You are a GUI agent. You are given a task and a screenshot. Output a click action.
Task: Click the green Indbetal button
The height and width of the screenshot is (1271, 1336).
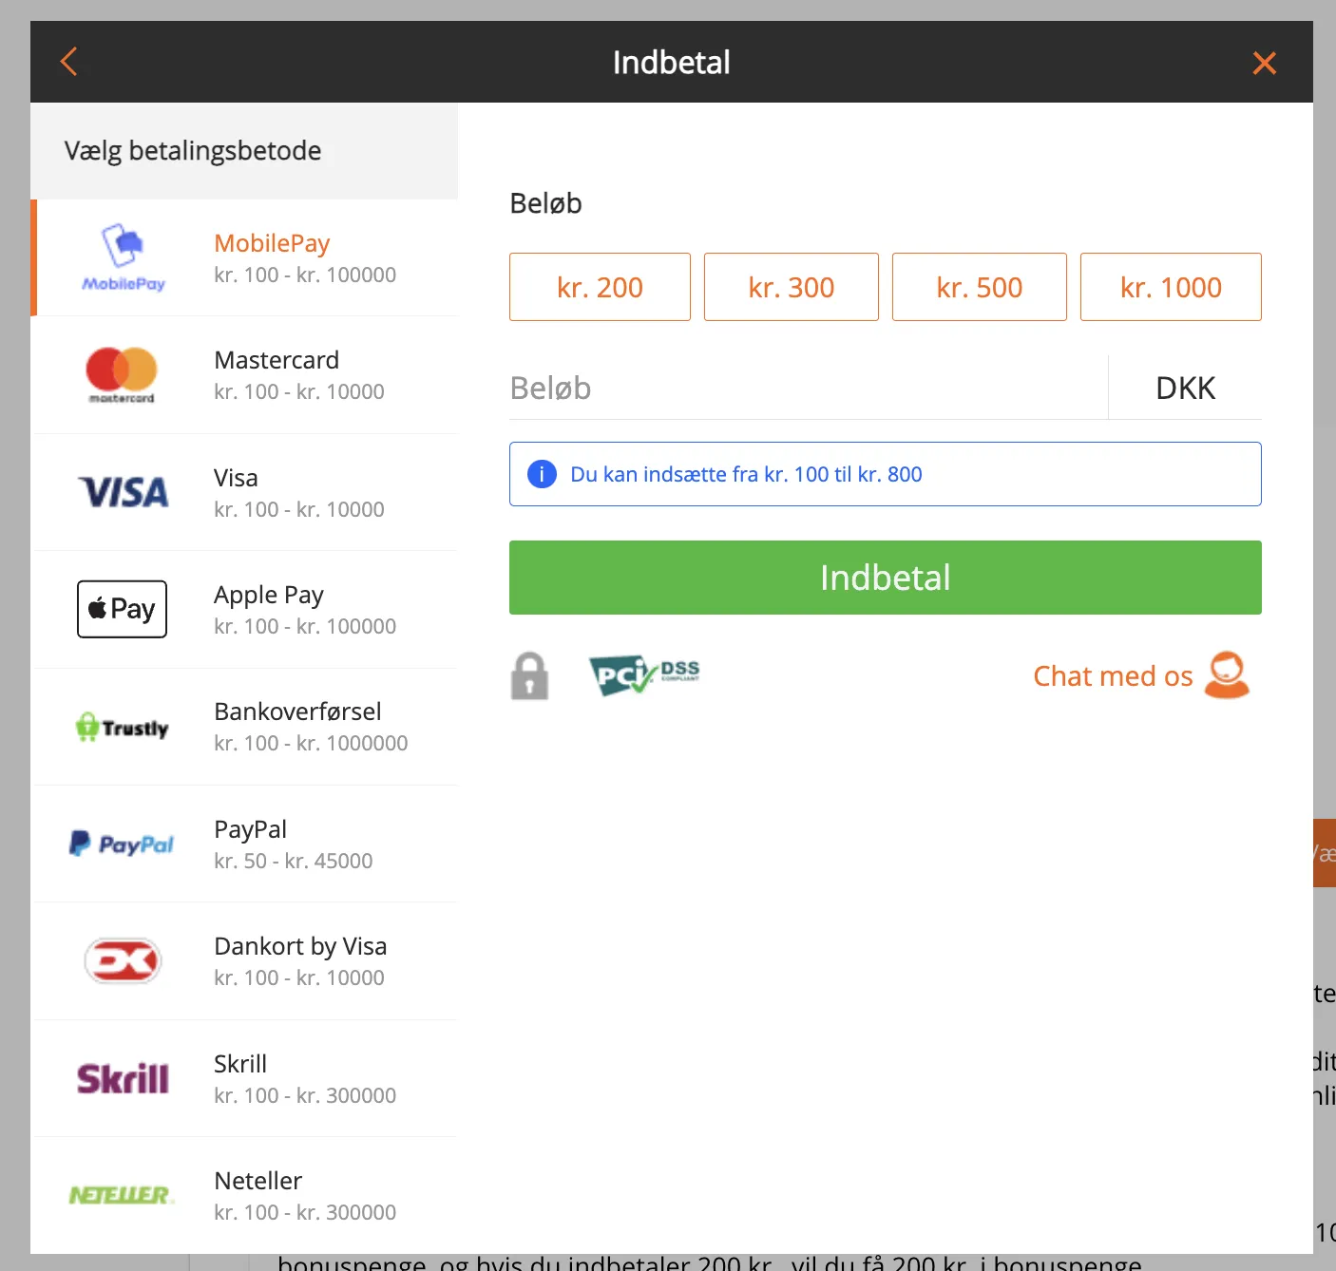(886, 578)
